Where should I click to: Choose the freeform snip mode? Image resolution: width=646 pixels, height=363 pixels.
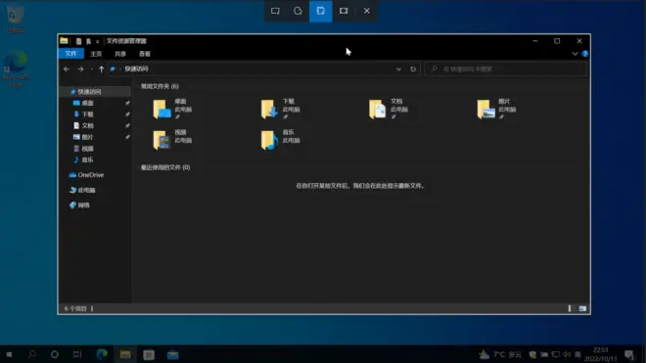(298, 11)
